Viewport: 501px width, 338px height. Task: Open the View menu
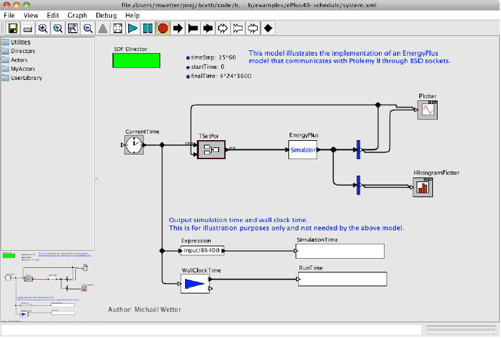[x=31, y=15]
